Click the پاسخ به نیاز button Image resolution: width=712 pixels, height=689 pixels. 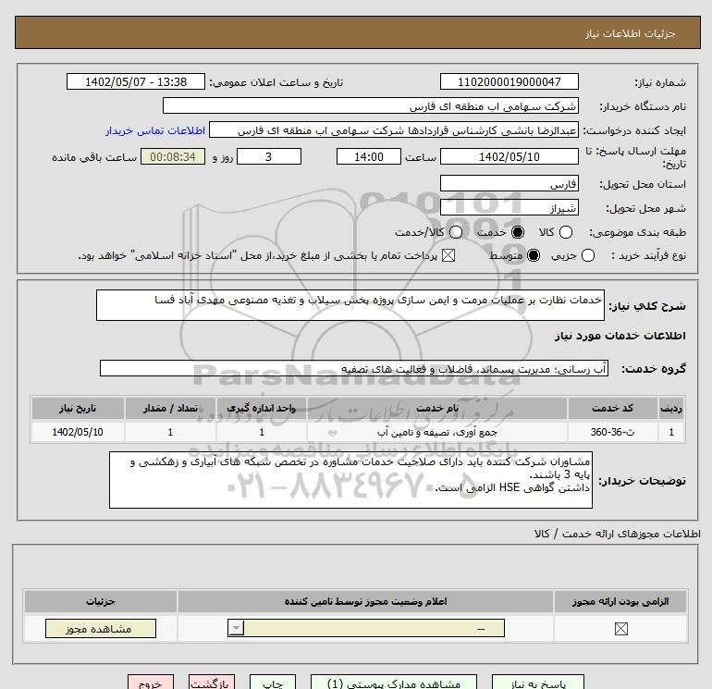[537, 683]
